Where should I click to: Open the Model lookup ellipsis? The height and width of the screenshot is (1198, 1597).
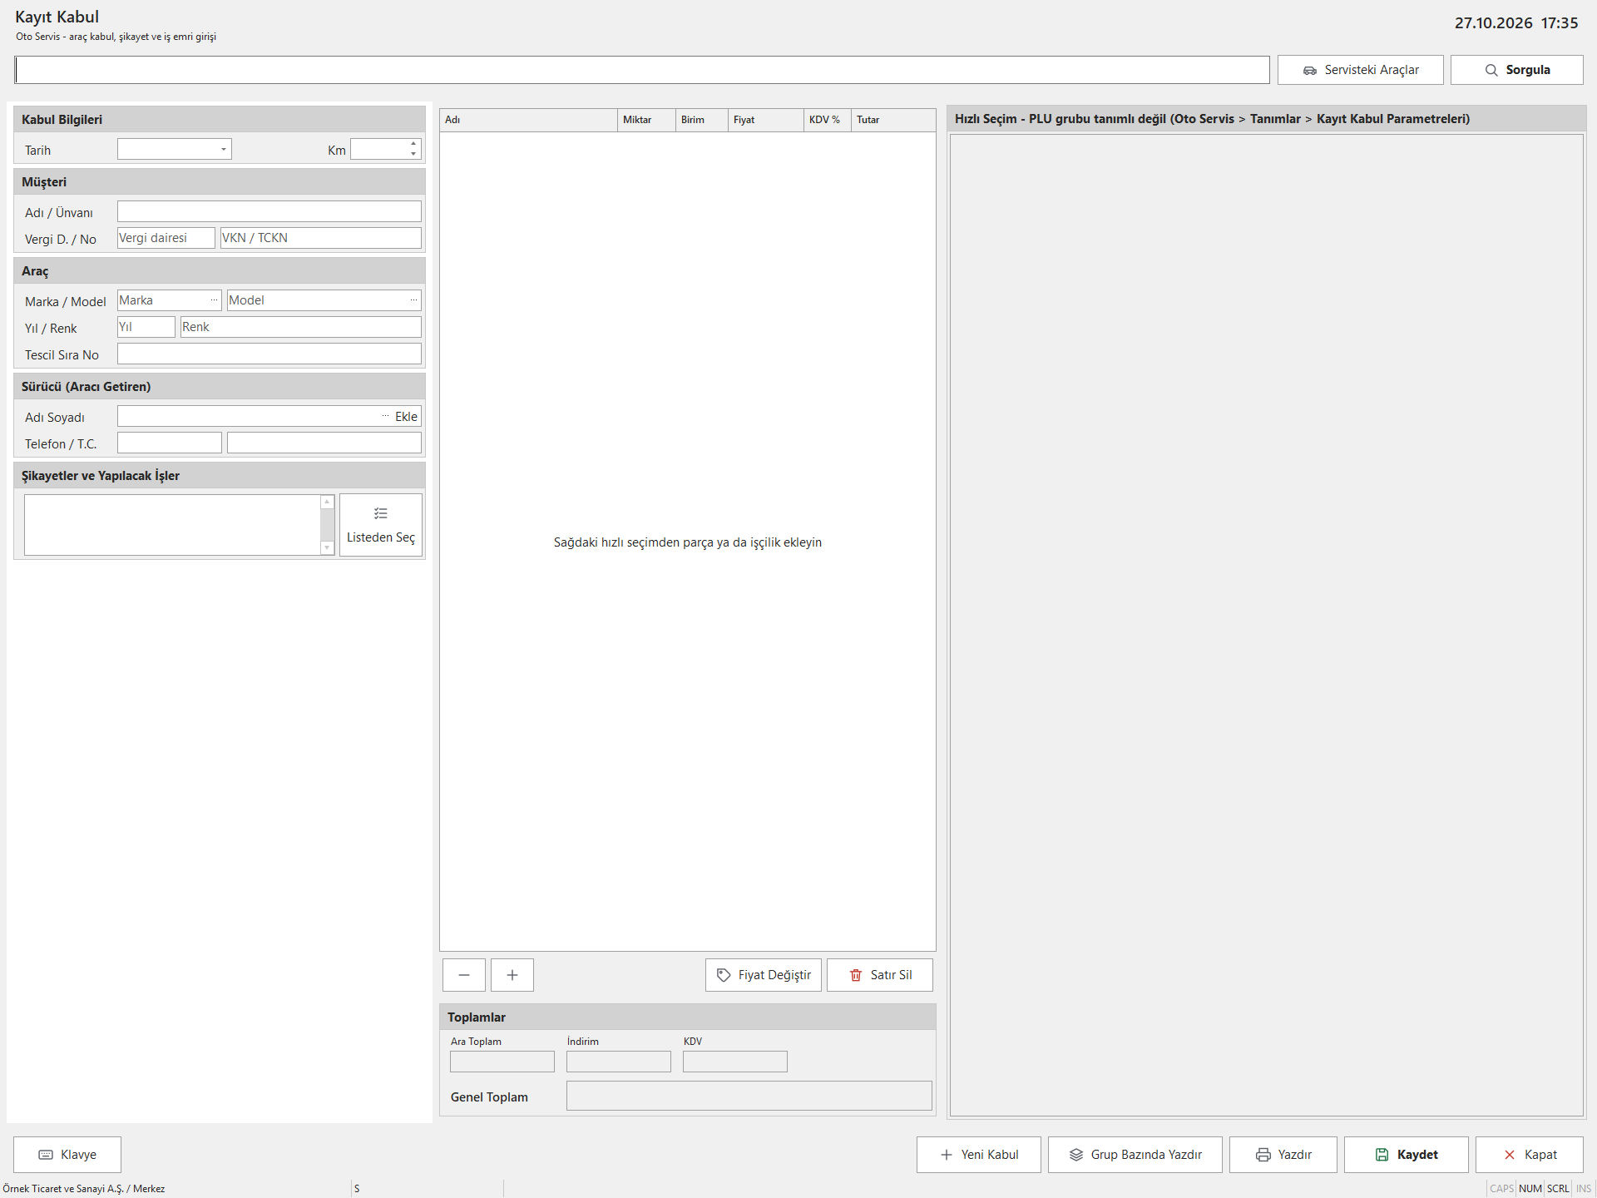pos(413,300)
